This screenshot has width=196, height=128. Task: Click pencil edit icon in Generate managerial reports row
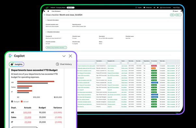[179, 102]
